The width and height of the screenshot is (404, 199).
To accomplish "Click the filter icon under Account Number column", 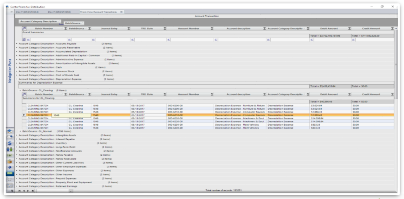I will point(168,39).
